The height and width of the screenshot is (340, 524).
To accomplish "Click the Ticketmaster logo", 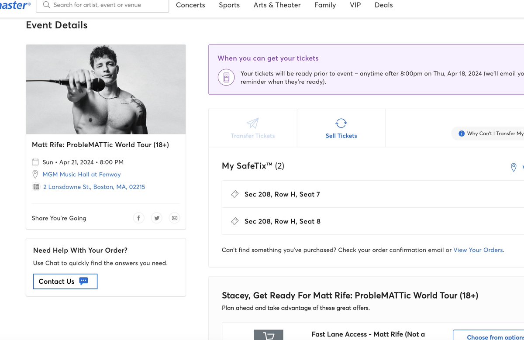I will tap(15, 5).
